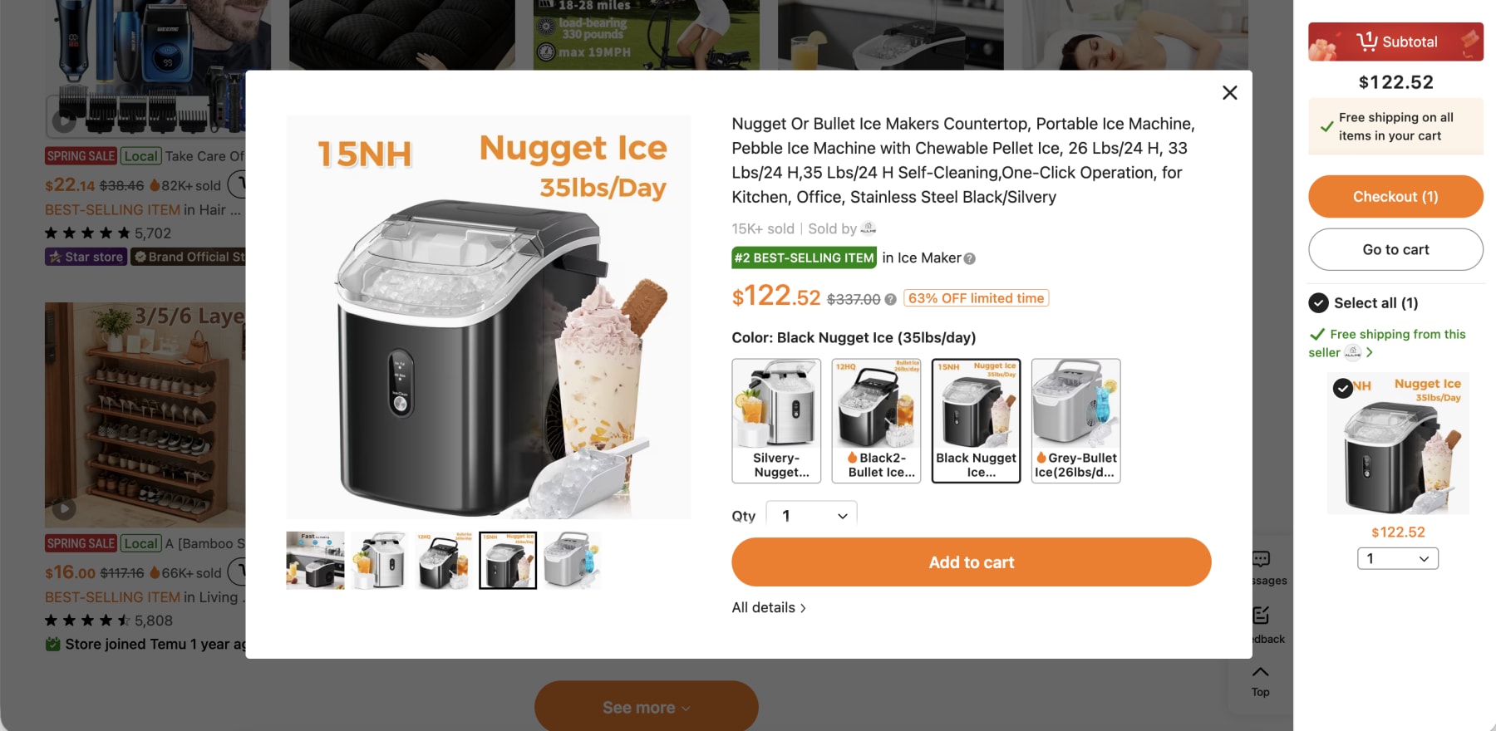The width and height of the screenshot is (1496, 731).
Task: Expand the free shipping seller chevron
Action: click(x=1369, y=352)
